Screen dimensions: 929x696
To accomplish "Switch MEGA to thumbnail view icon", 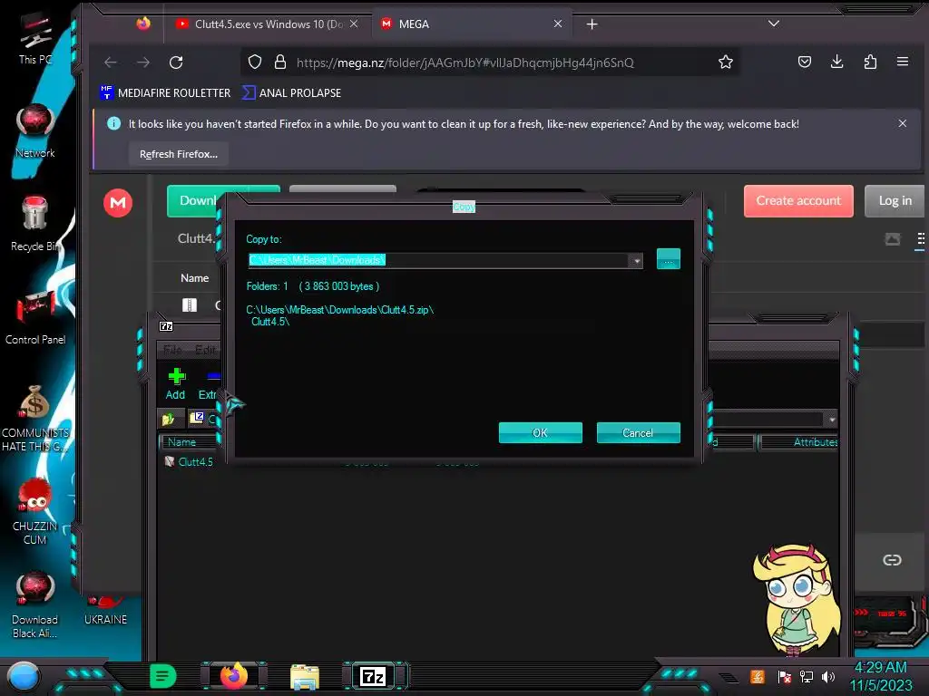I will coord(893,239).
